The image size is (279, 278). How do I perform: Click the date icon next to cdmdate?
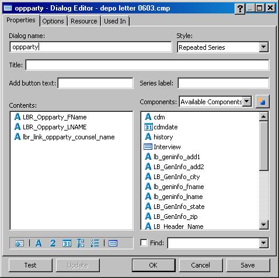tap(148, 127)
